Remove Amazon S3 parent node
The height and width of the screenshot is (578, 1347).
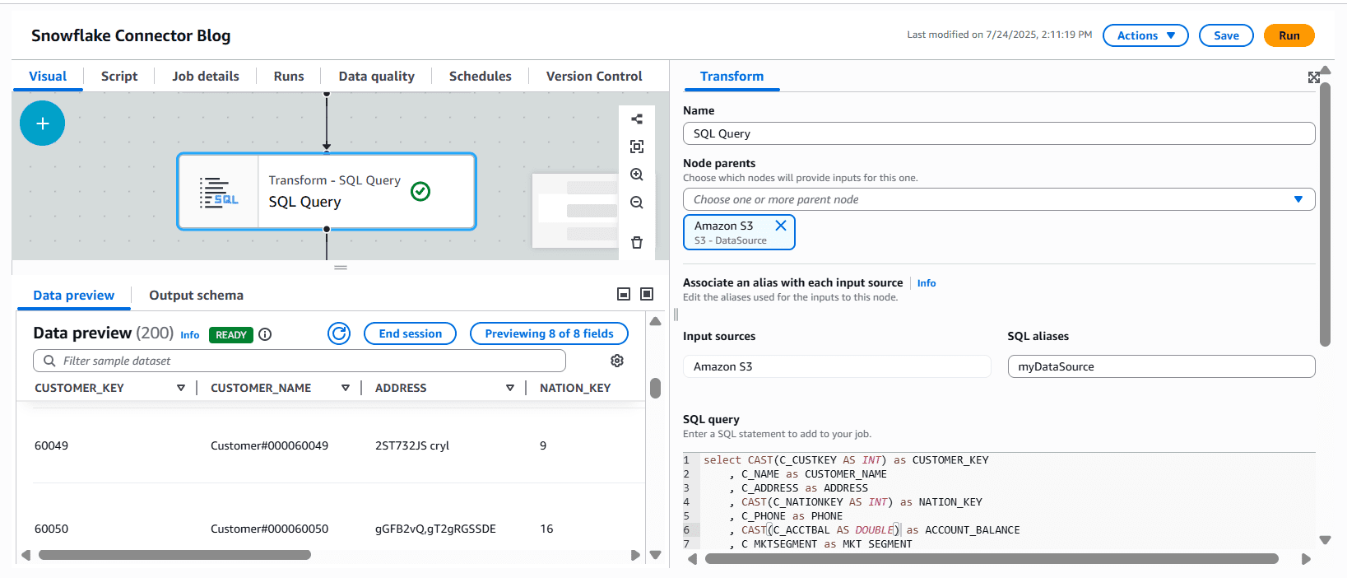pos(781,226)
